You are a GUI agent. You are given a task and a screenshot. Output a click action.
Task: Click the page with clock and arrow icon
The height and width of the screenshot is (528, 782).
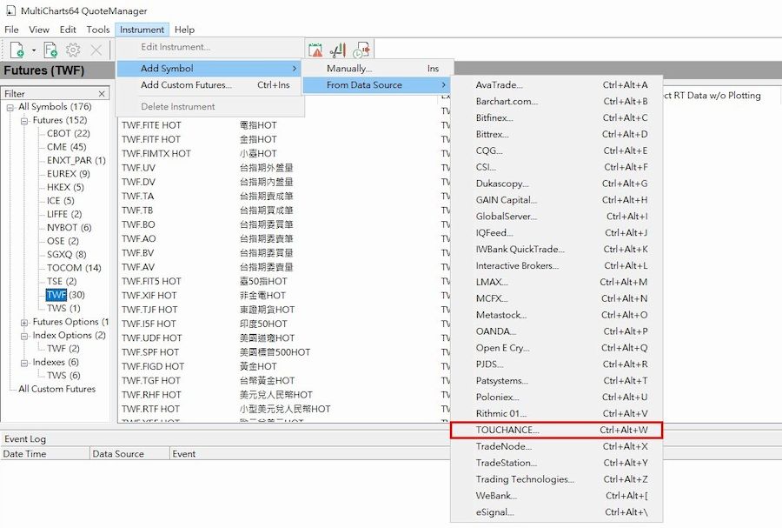361,50
